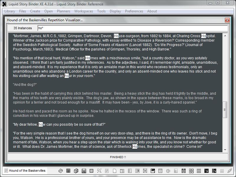
Task: Click the search field containing ho*
Action: [132, 28]
